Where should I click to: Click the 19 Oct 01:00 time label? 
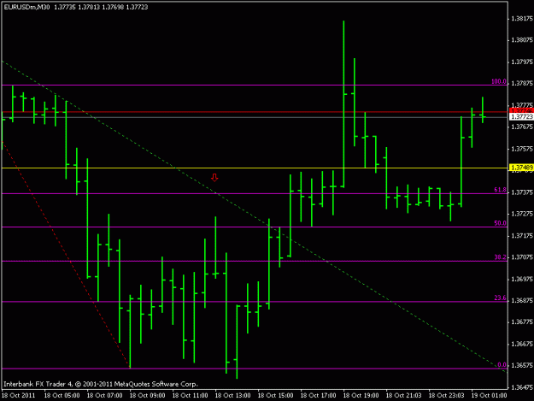[x=489, y=396]
